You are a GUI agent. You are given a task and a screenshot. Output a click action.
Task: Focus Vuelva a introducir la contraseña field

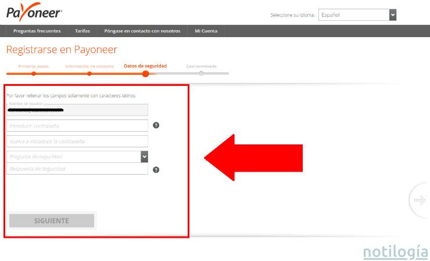pyautogui.click(x=77, y=141)
